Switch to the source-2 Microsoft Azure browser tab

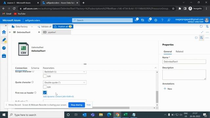tap(19, 3)
